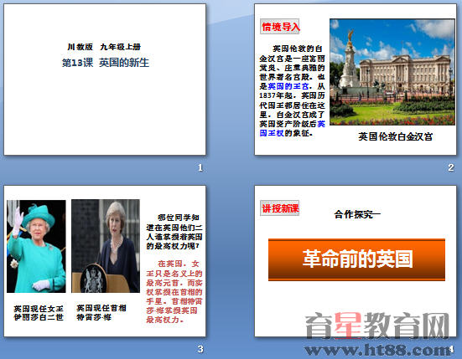
Task: Click the title 第13课 英国的新生
Action: pyautogui.click(x=105, y=63)
